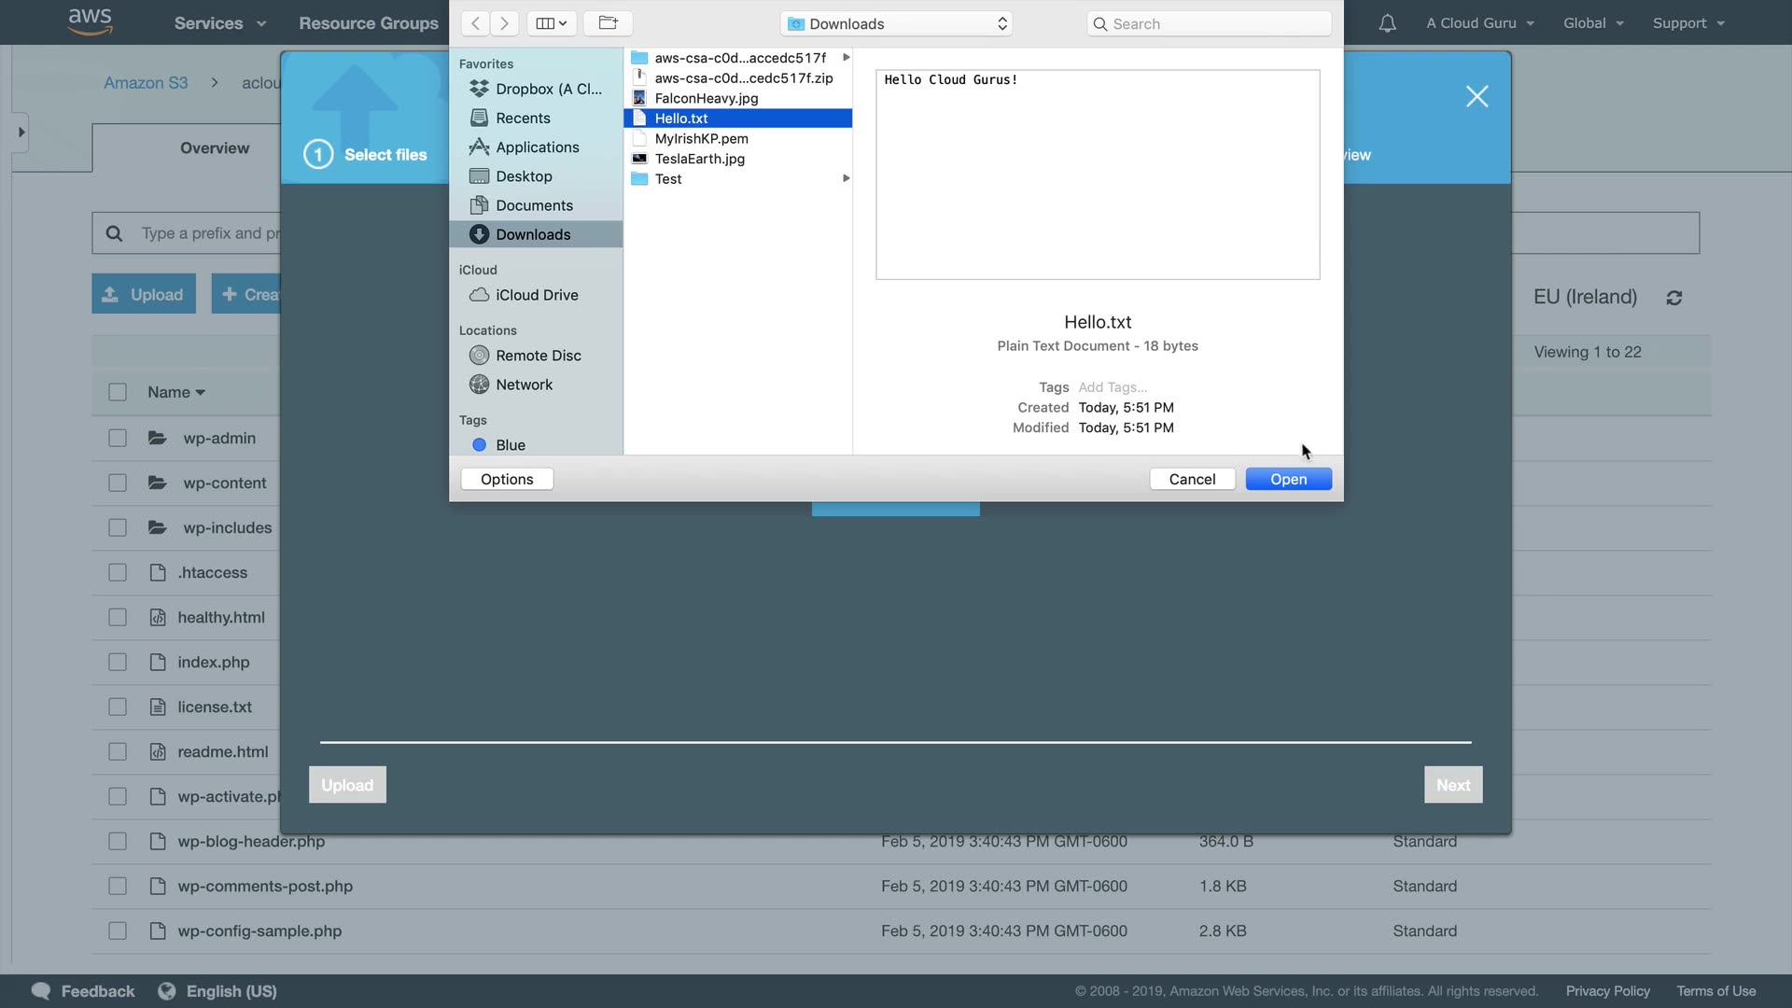
Task: Click the Feedback speech bubble icon
Action: (x=40, y=991)
